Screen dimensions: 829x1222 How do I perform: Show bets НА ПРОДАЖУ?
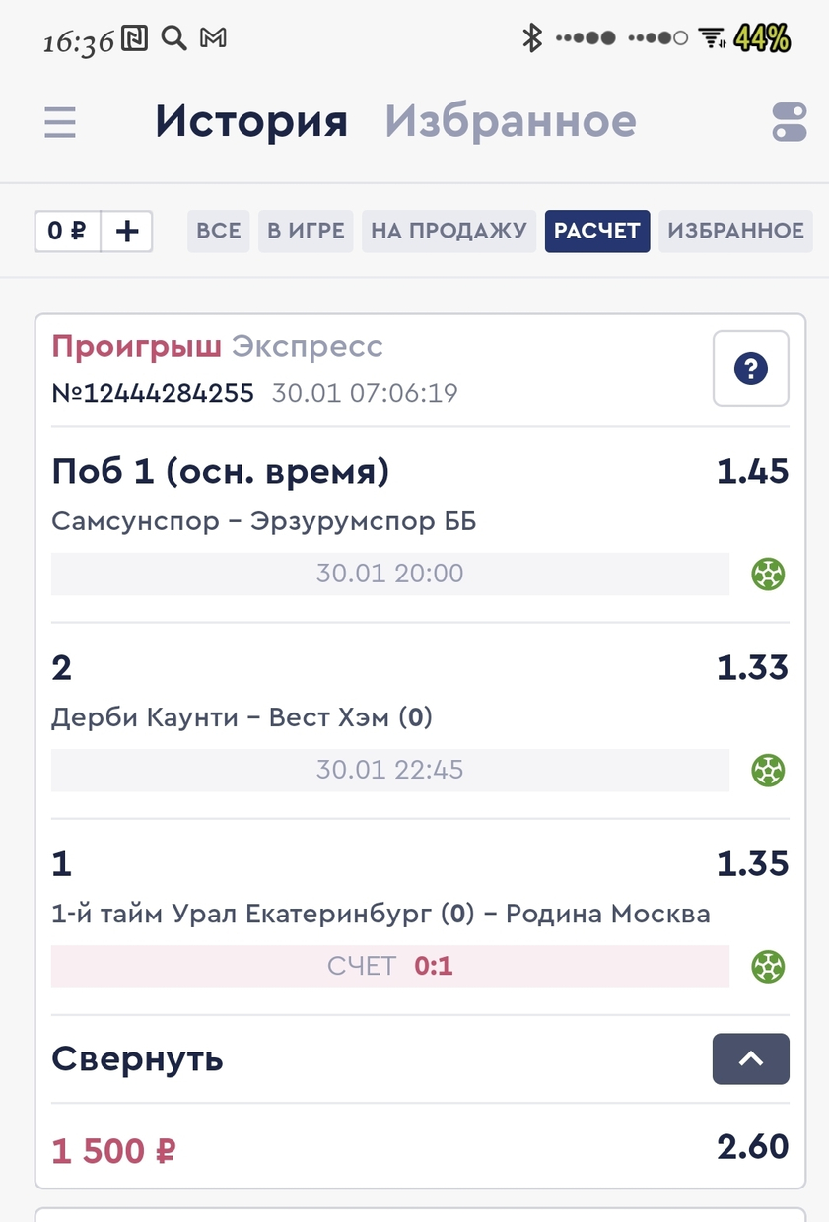click(449, 232)
